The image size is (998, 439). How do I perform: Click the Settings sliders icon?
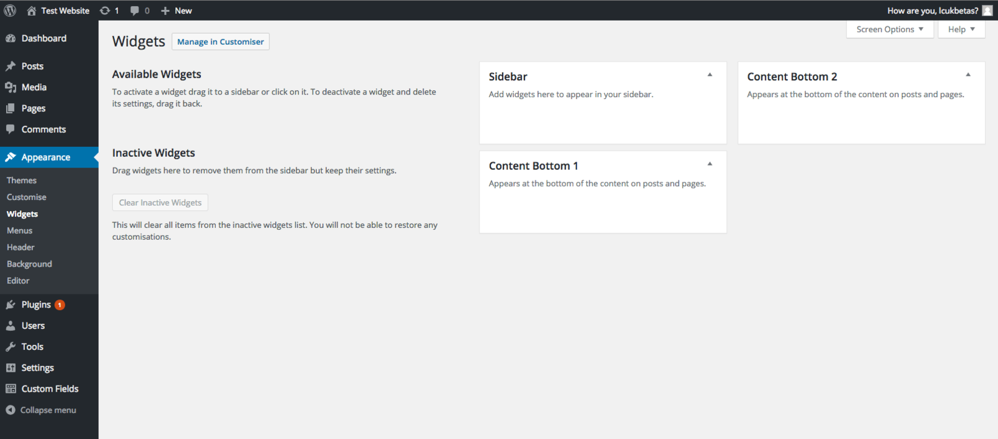[11, 368]
